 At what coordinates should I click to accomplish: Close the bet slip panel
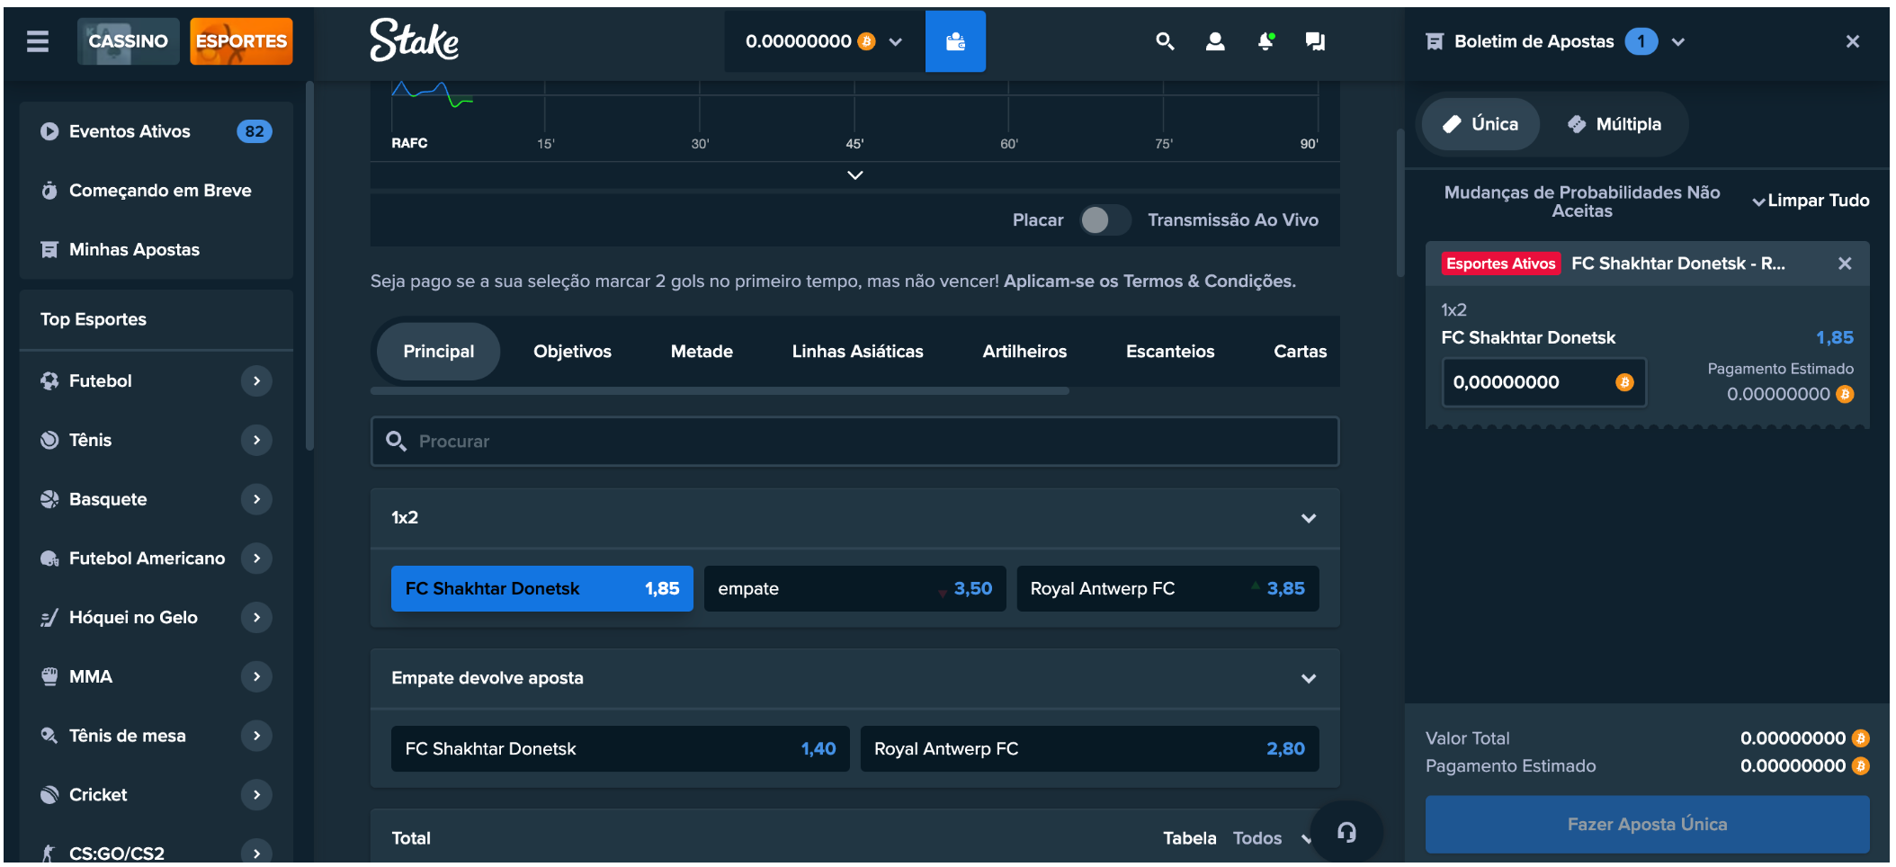[1853, 41]
